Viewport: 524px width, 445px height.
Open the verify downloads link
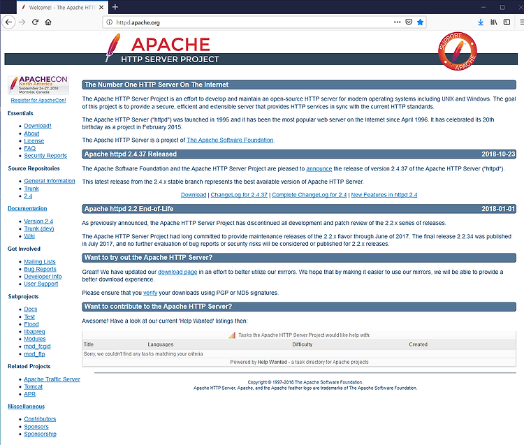[150, 293]
